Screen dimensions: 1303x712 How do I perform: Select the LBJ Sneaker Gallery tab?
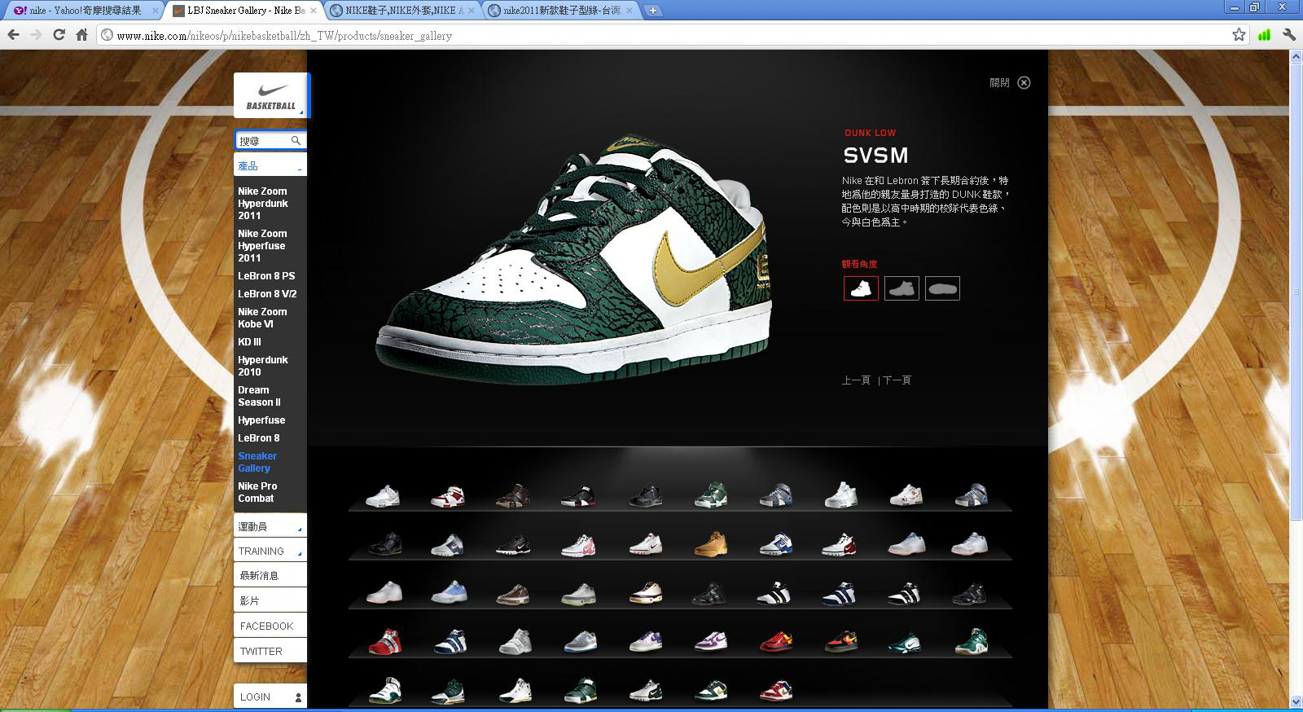coord(244,11)
